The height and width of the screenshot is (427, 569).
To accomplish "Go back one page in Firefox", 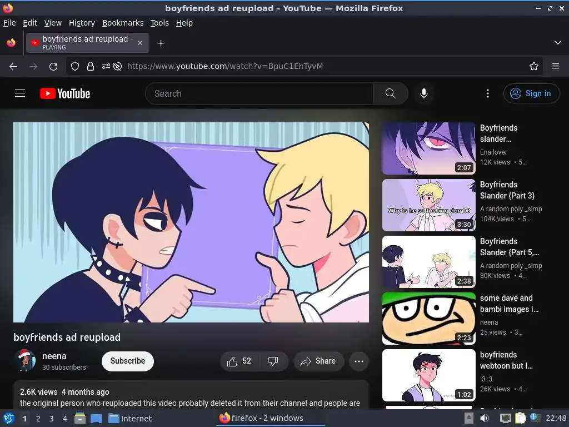I will pyautogui.click(x=13, y=66).
